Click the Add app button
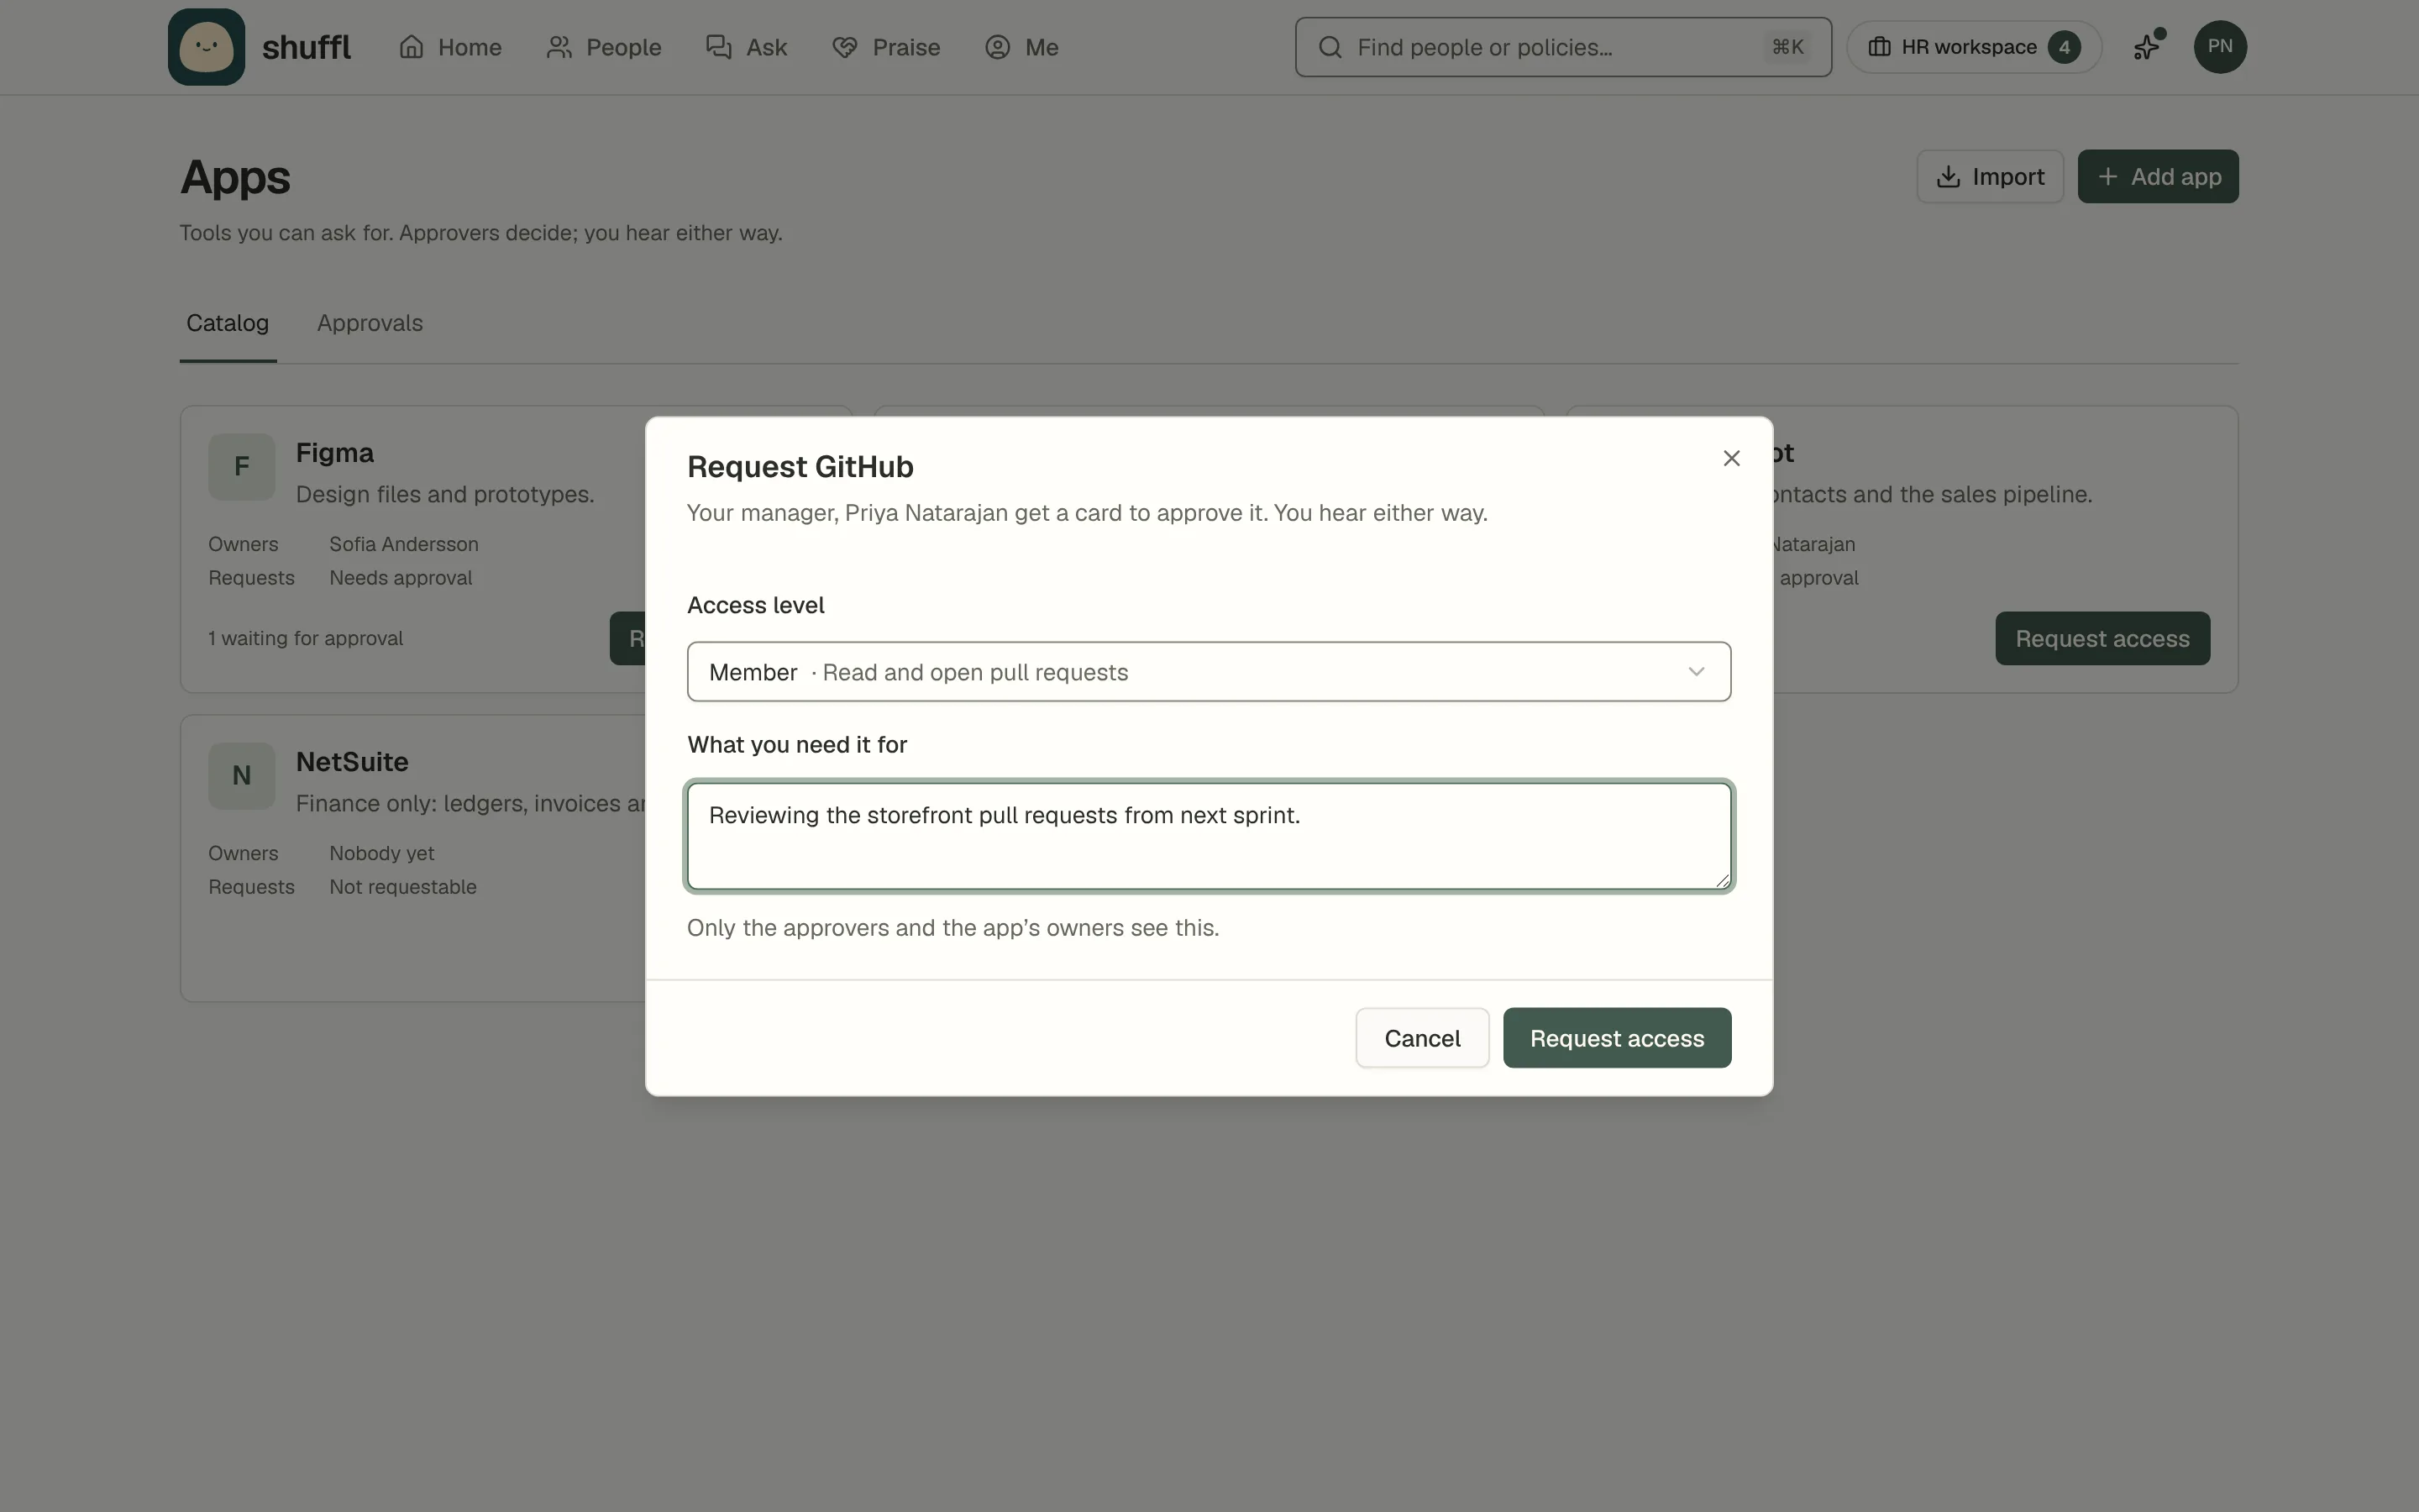 point(2158,177)
